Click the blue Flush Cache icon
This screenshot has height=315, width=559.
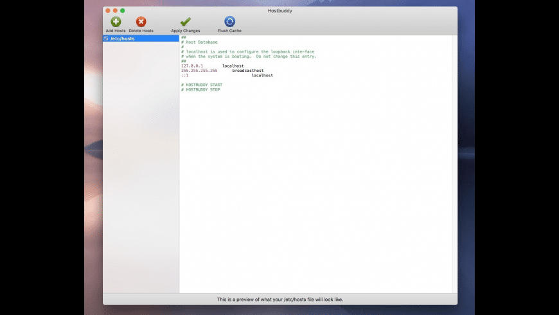[229, 22]
